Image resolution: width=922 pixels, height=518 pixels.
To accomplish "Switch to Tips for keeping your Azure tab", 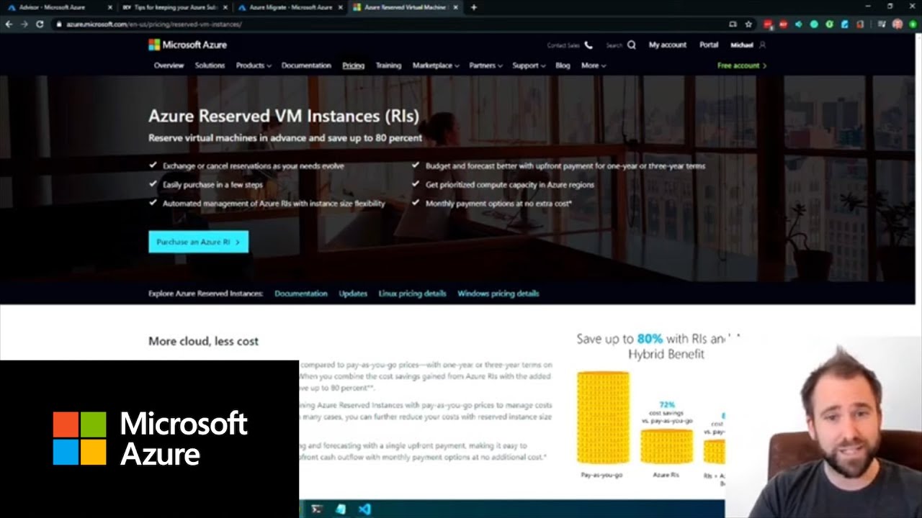I will pos(173,7).
